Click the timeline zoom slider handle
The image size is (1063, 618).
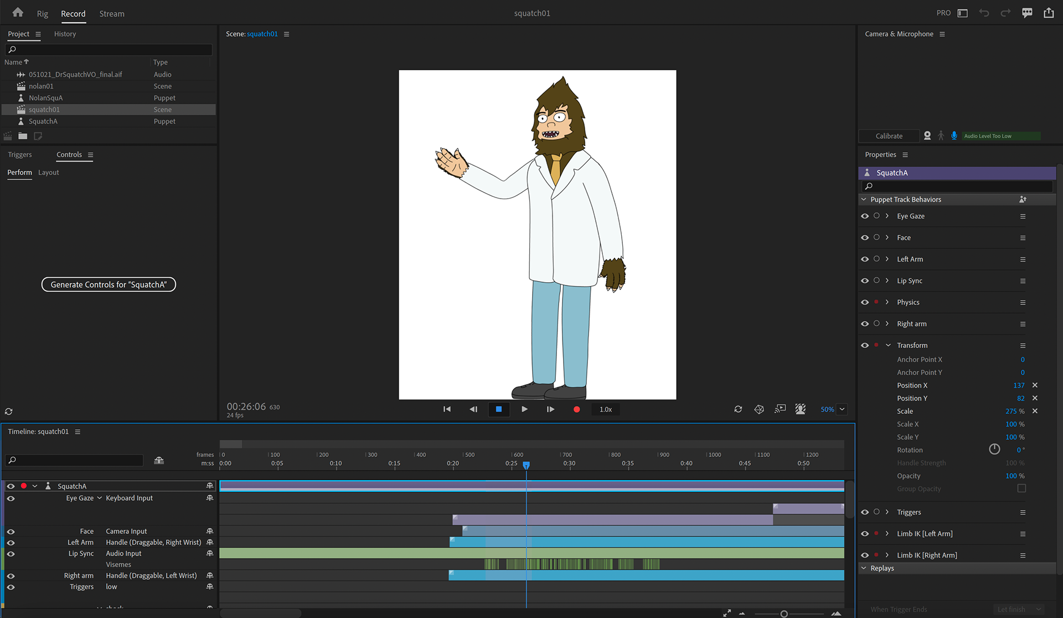pos(784,614)
